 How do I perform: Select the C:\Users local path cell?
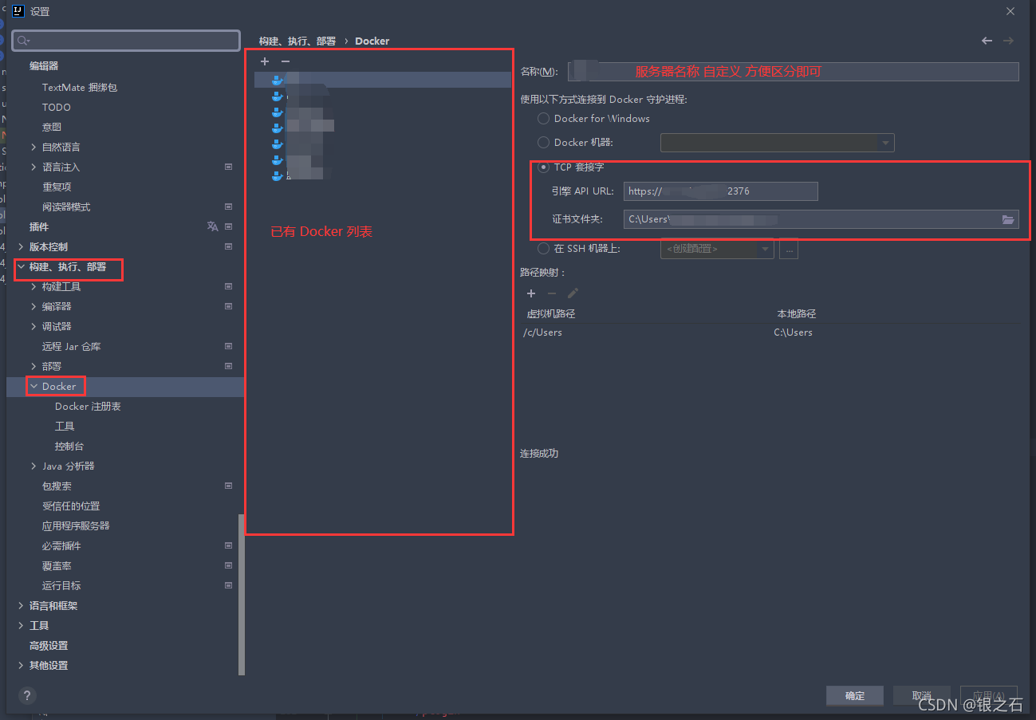tap(793, 332)
